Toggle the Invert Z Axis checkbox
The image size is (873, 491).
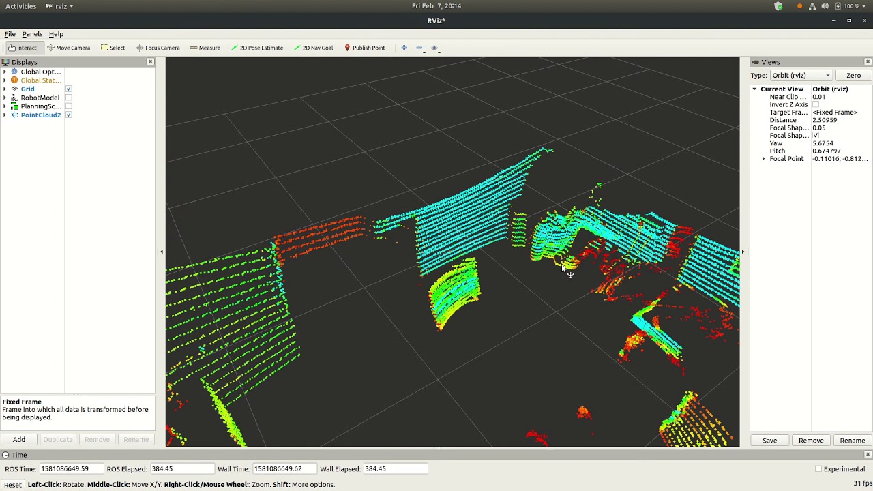pyautogui.click(x=816, y=104)
